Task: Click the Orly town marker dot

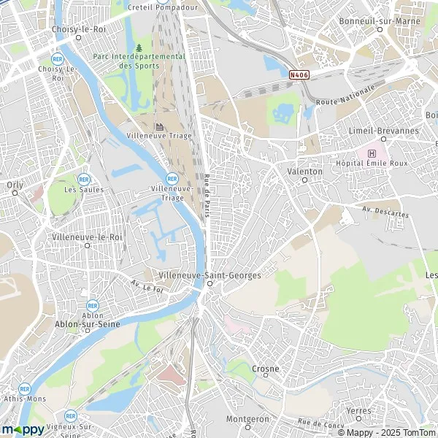Action: (x=15, y=193)
